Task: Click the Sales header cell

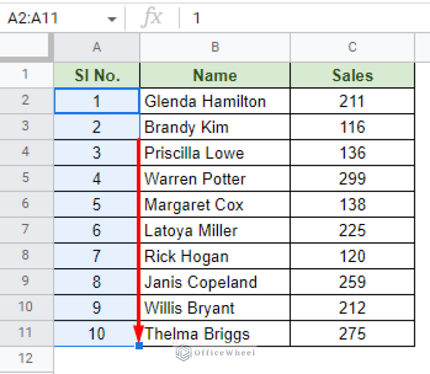Action: 352,76
